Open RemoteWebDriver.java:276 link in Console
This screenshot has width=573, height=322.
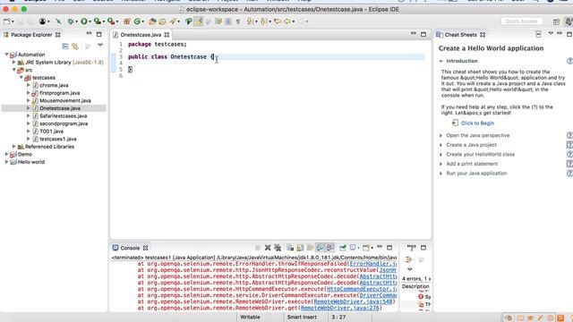(x=340, y=308)
